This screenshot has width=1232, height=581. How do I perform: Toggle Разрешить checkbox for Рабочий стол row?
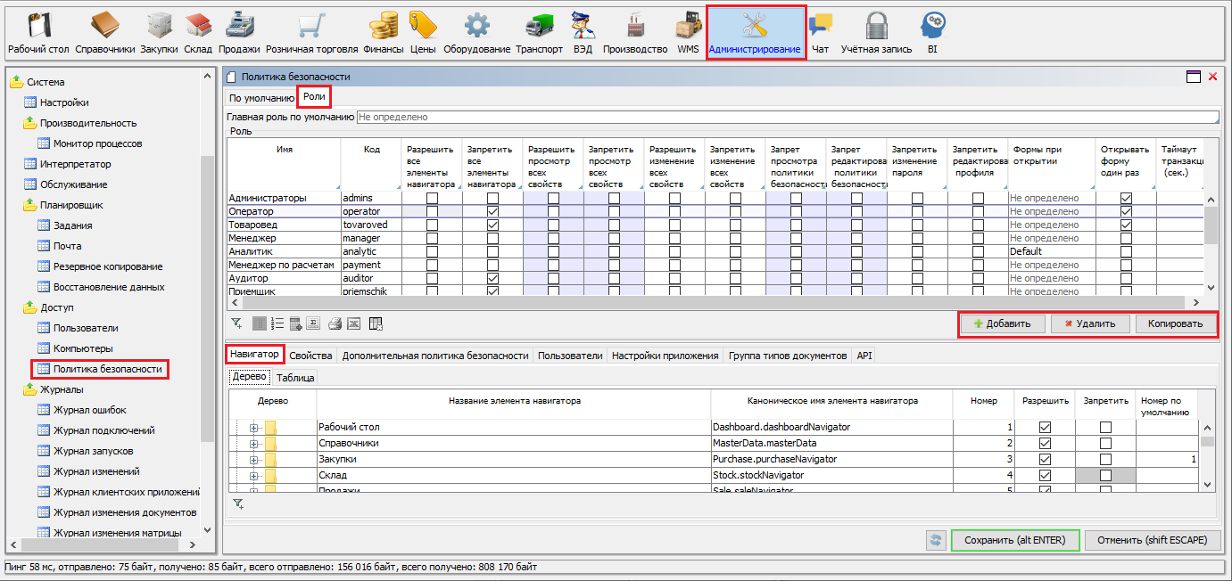point(1045,428)
